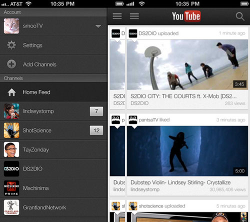
Task: Tap the left status bar Wi-Fi icon
Action: click(x=28, y=4)
